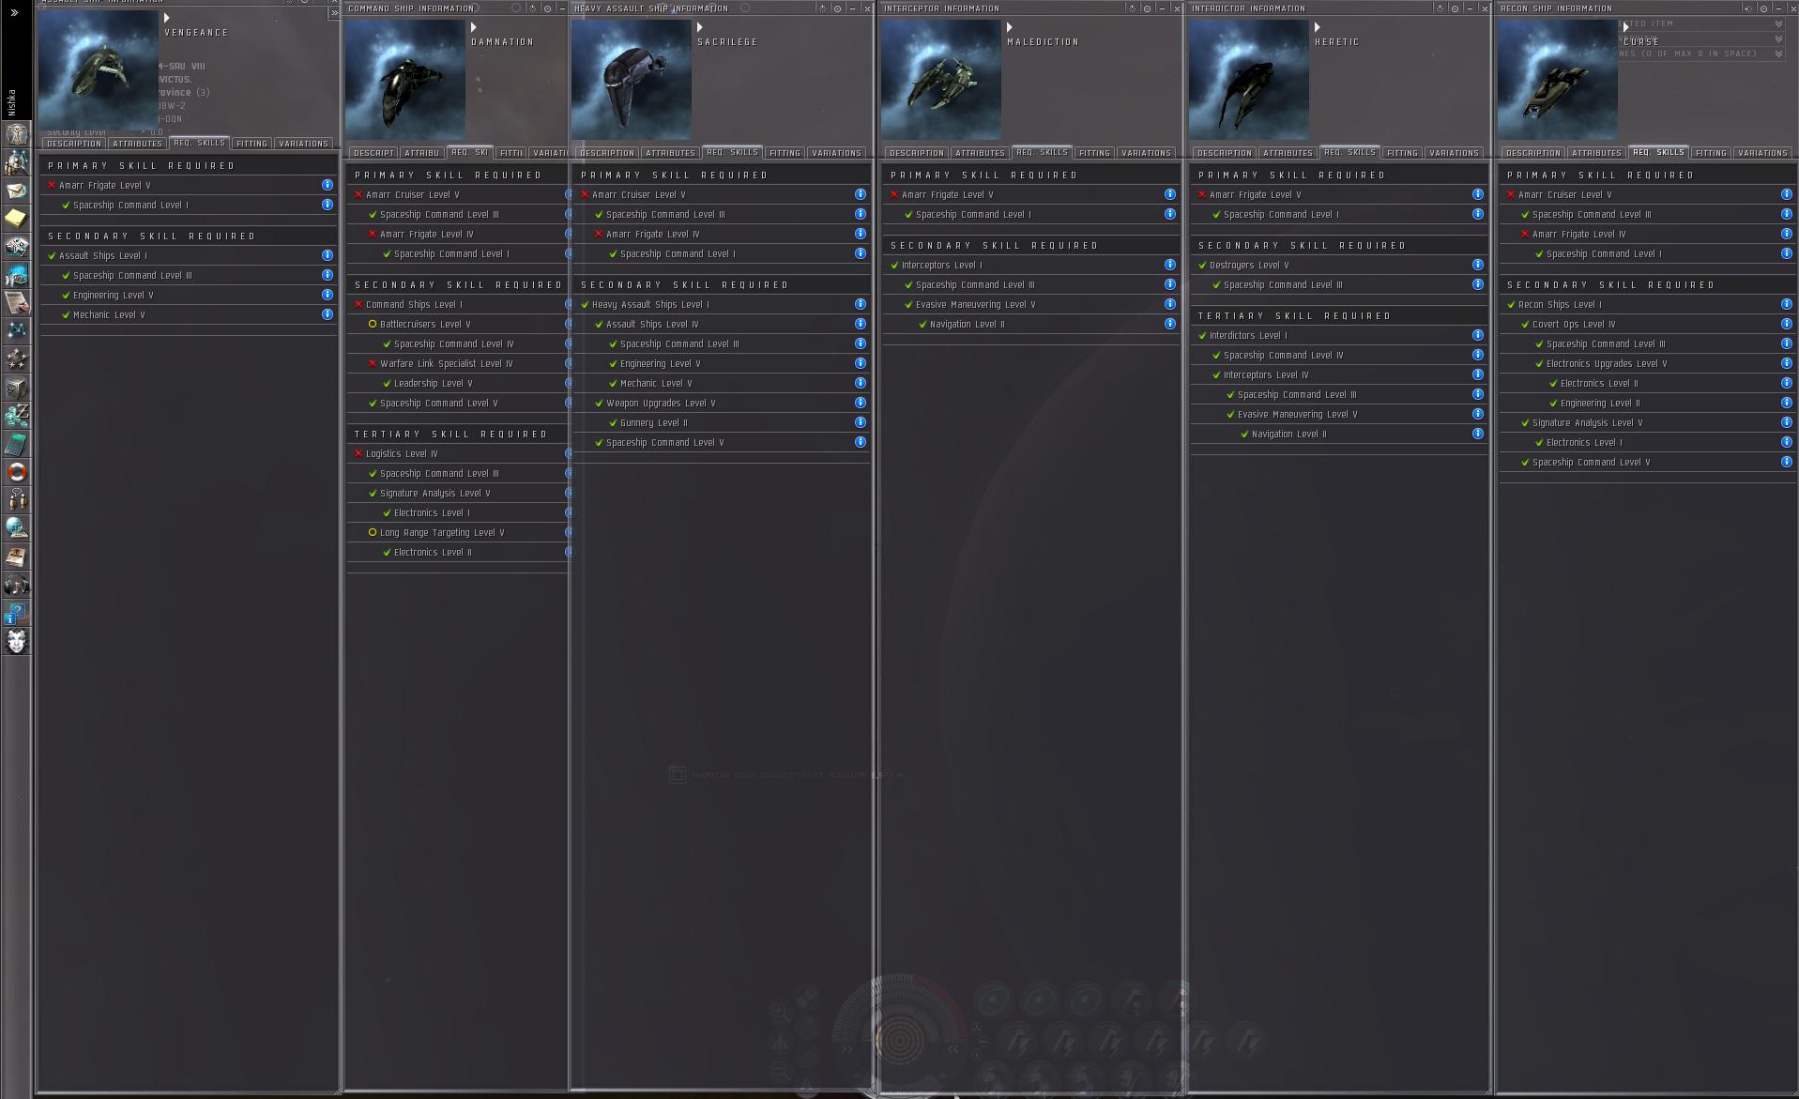Show info for Heavy Assault Ships Level I
The image size is (1799, 1099).
861,304
